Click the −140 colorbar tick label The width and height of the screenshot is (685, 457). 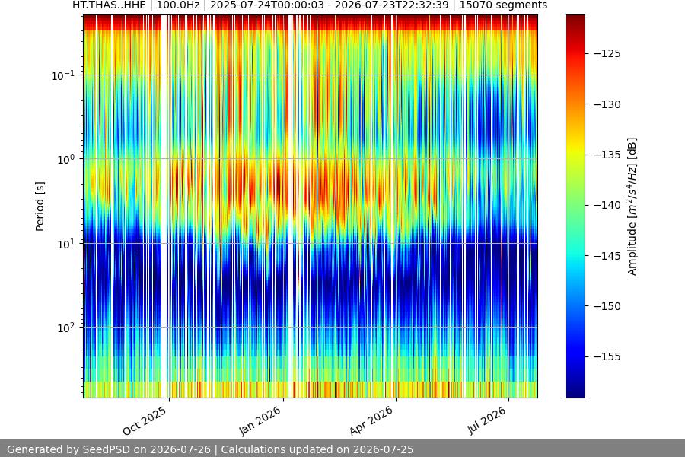pyautogui.click(x=607, y=205)
